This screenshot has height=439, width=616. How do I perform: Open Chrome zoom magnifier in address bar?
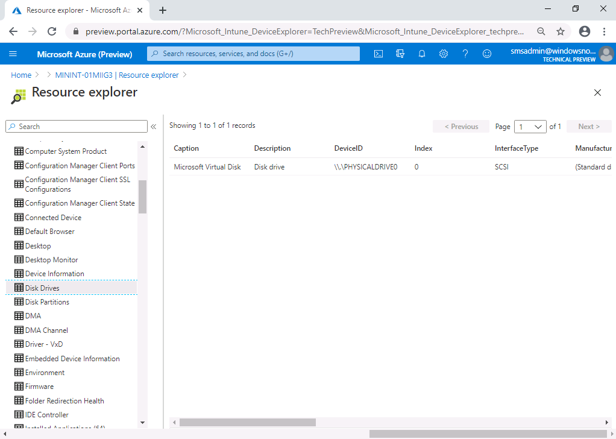pos(541,31)
